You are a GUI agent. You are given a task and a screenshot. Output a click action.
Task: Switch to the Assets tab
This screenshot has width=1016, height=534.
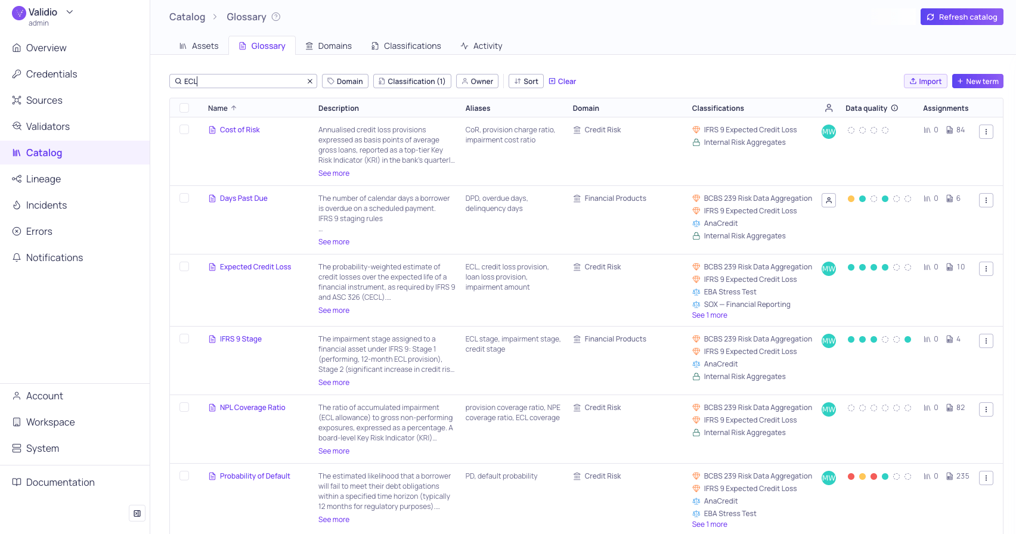[x=199, y=46]
